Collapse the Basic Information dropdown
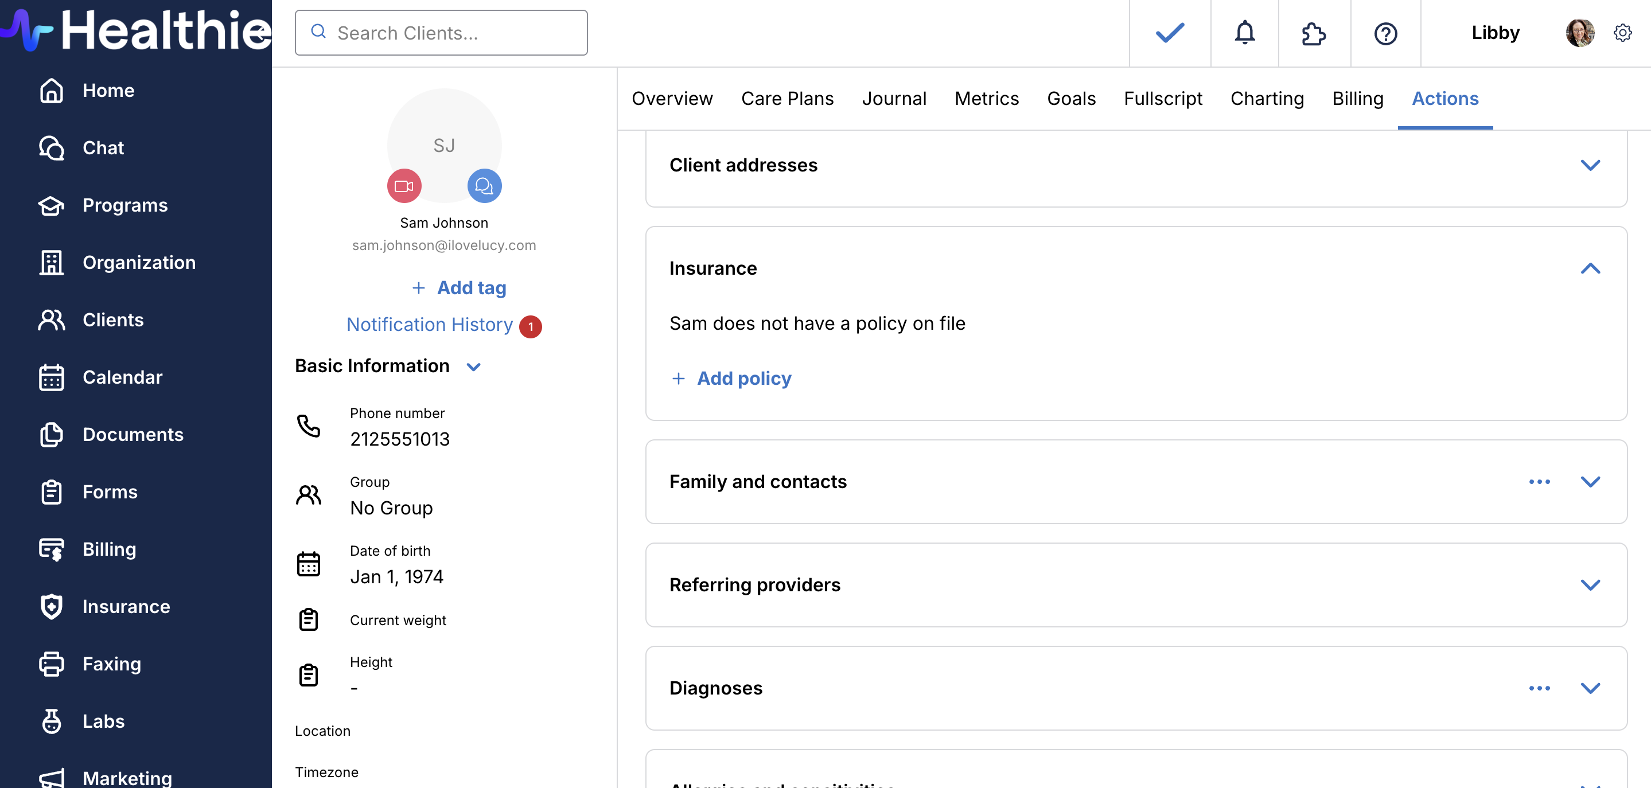This screenshot has height=788, width=1651. [473, 366]
